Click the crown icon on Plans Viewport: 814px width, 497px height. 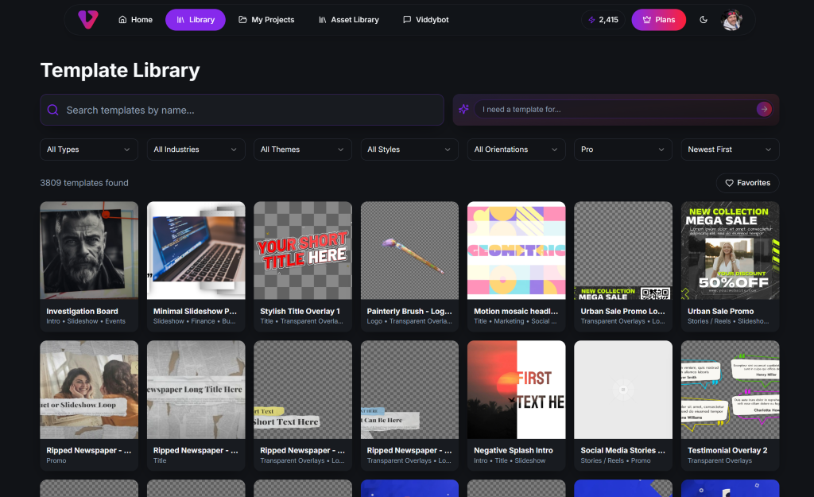(x=647, y=20)
